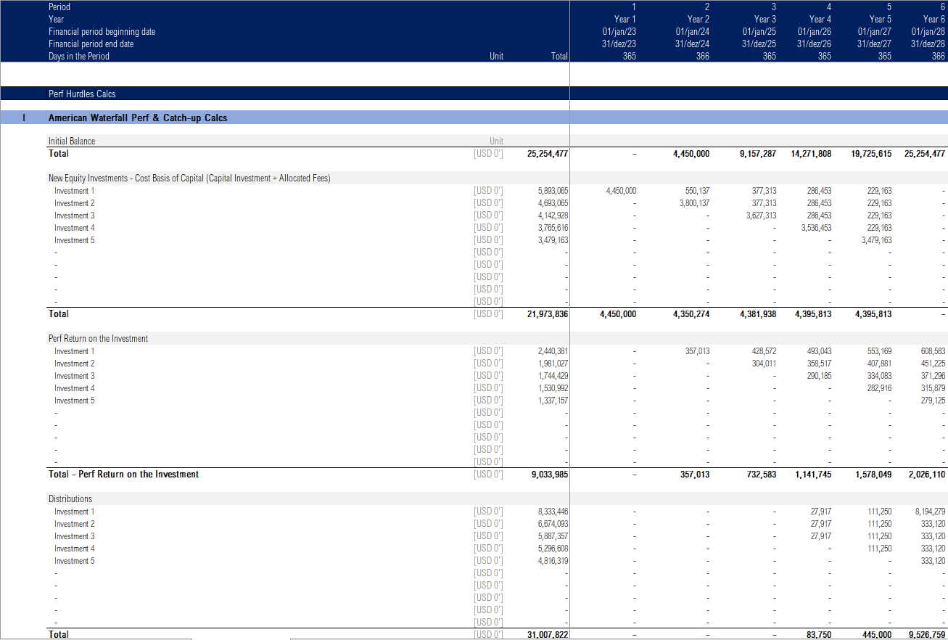Select the '01/jan/24' beginning date cell
This screenshot has width=948, height=640.
click(692, 31)
